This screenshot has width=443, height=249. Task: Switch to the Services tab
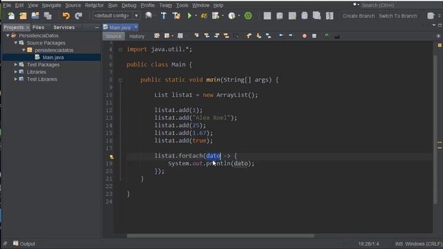[64, 28]
